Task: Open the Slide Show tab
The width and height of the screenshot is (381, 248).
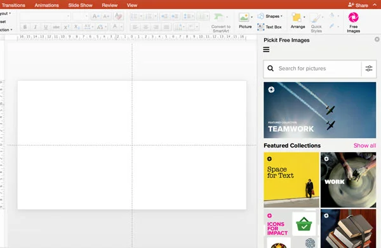Action: [x=80, y=5]
